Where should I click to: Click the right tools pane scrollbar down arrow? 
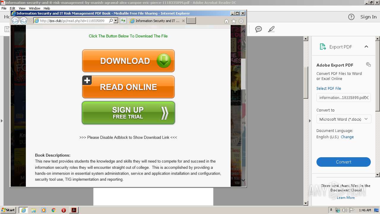378,175
